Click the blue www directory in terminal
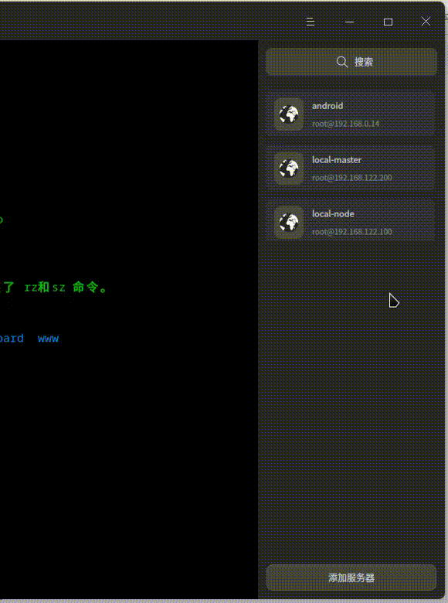Screen dimensions: 448x603 pos(49,339)
